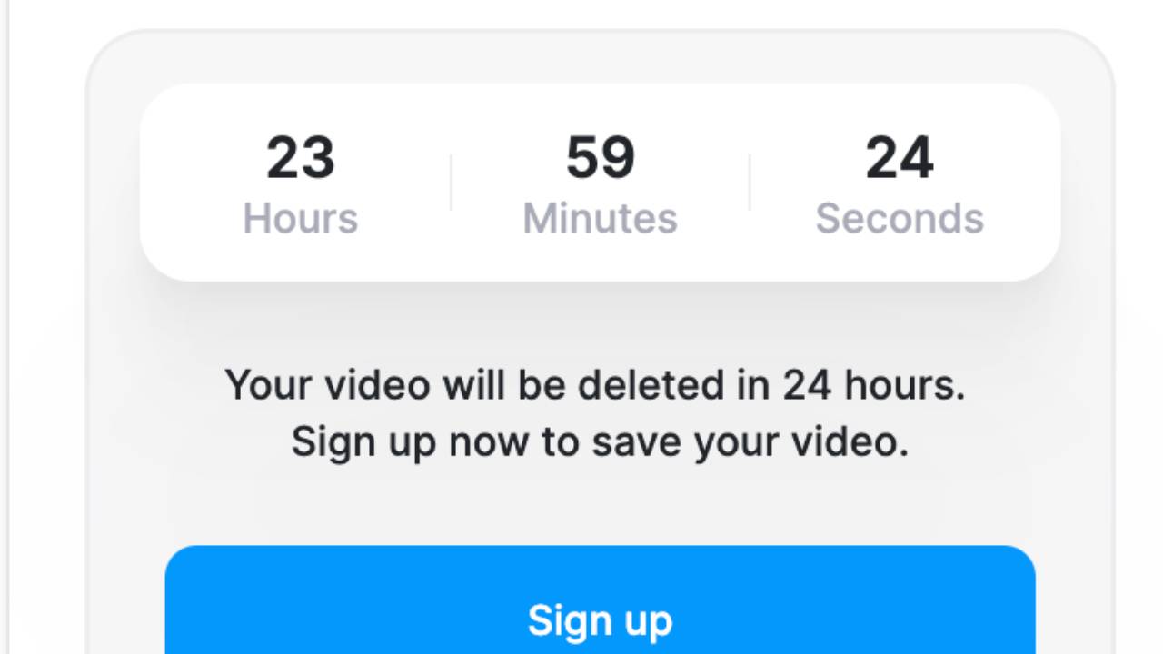Click the 'Sign up' label on the button
Viewport: 1163px width, 654px height.
tap(600, 621)
